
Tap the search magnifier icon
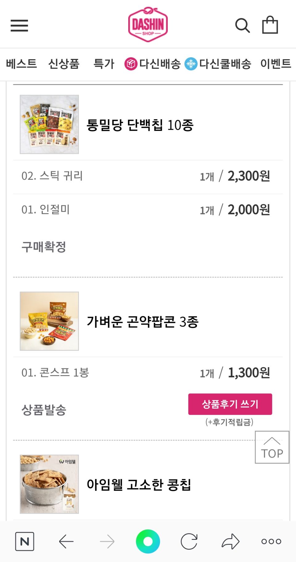(242, 26)
